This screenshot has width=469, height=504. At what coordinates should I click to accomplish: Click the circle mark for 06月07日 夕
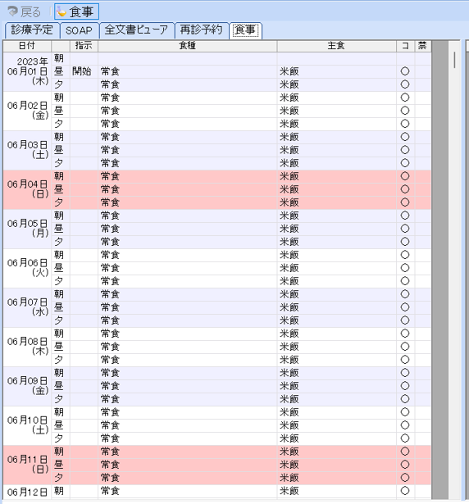(405, 320)
